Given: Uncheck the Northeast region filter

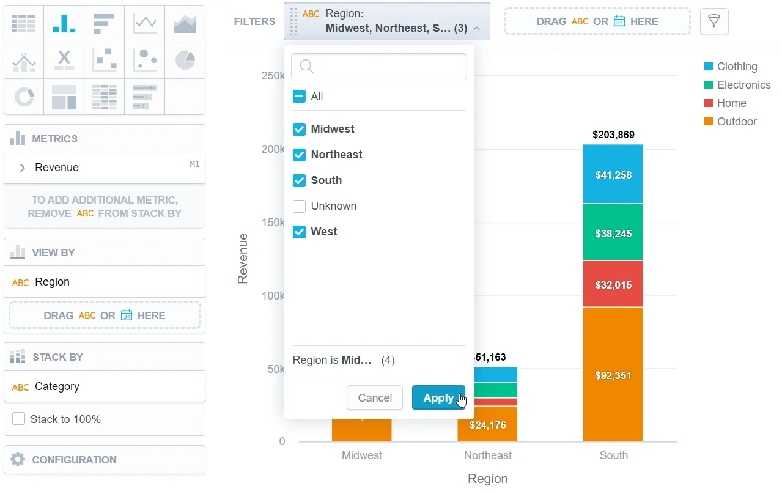Looking at the screenshot, I should tap(299, 155).
